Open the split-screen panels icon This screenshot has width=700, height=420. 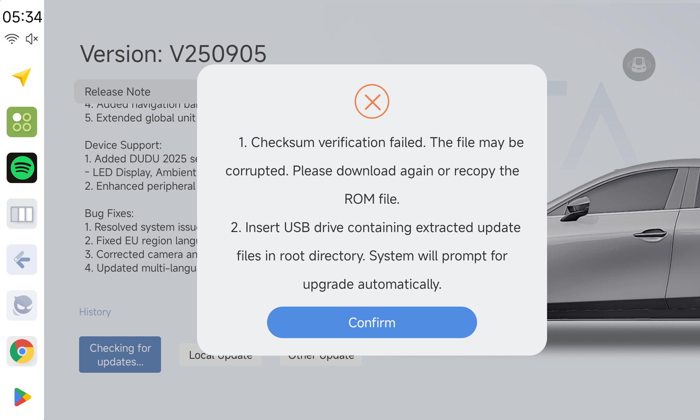click(22, 214)
